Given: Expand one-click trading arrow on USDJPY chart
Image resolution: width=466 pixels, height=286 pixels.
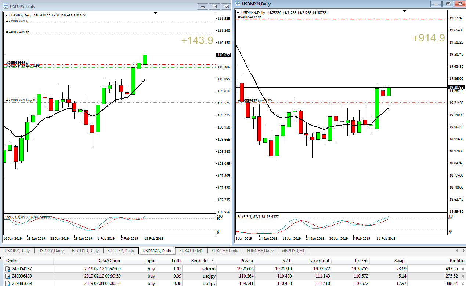Looking at the screenshot, I should point(6,15).
